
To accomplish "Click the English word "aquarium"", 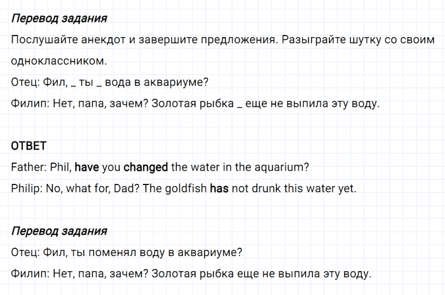I will 281,167.
